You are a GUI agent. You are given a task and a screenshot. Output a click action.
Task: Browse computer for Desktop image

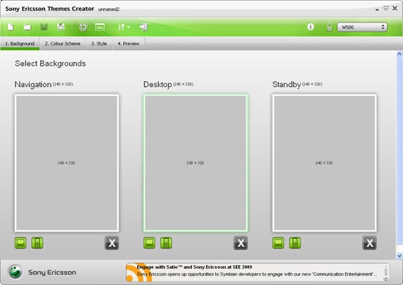(x=149, y=243)
